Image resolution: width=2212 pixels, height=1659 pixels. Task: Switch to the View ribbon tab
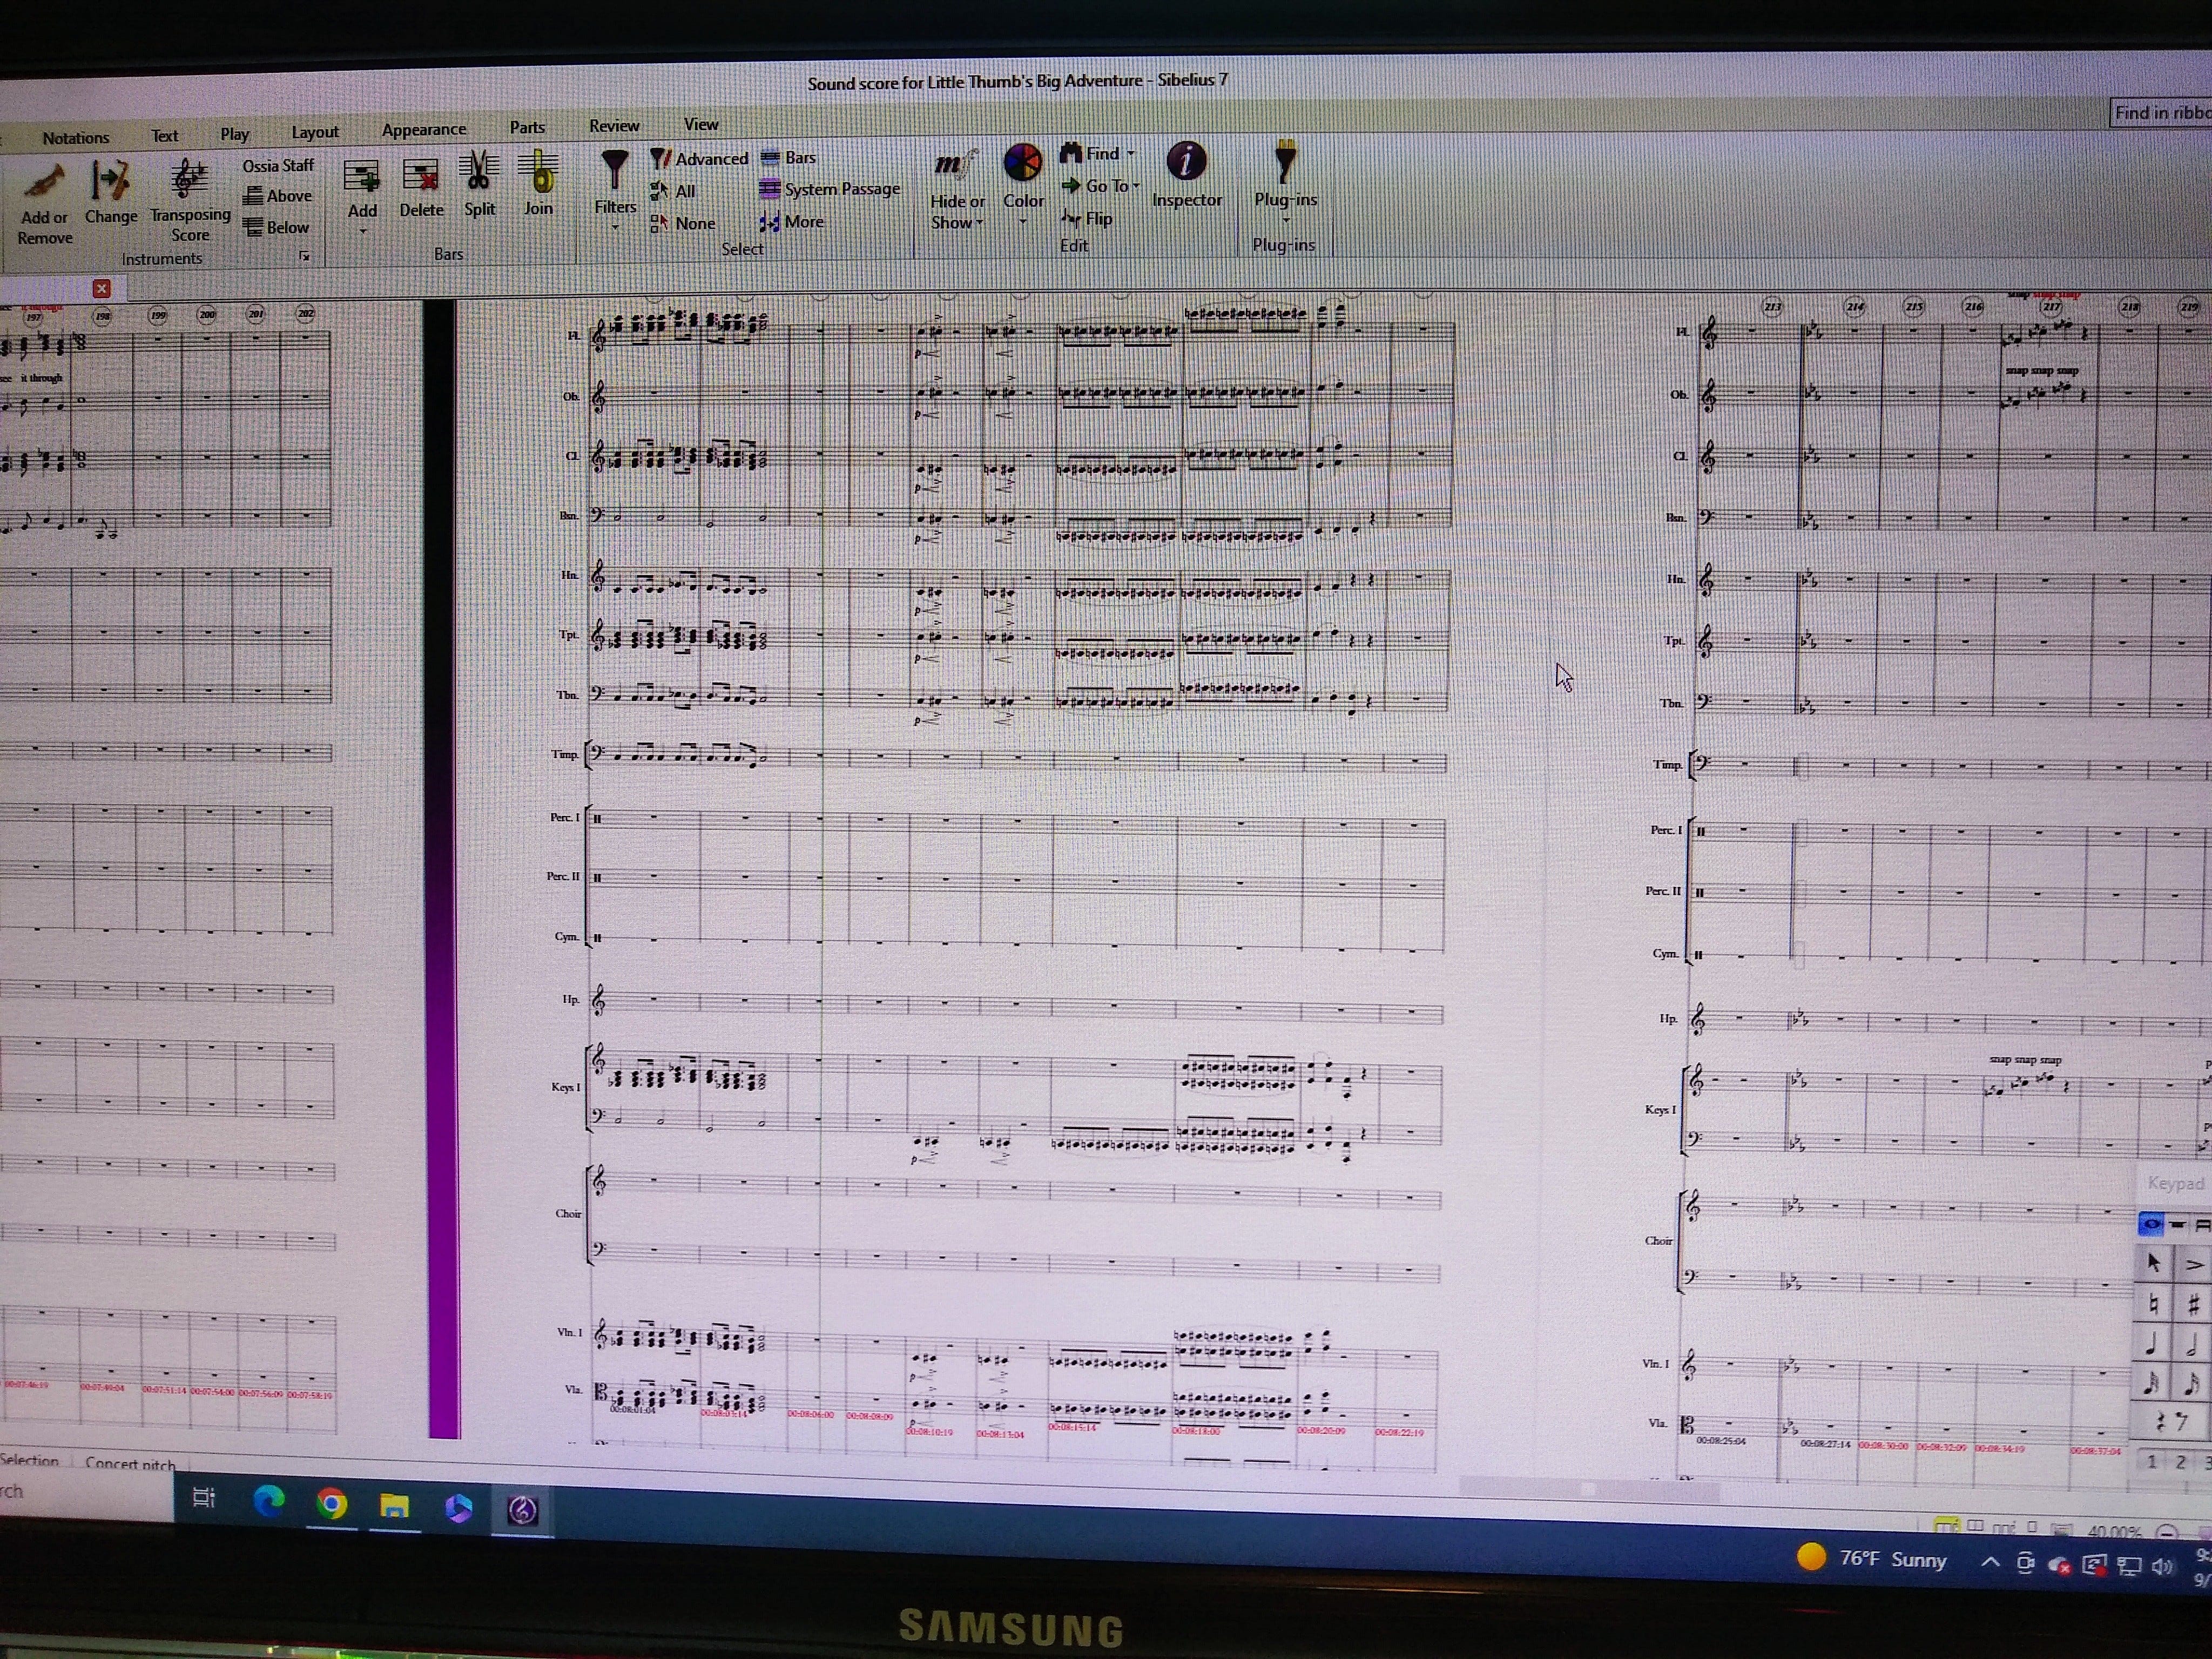701,124
